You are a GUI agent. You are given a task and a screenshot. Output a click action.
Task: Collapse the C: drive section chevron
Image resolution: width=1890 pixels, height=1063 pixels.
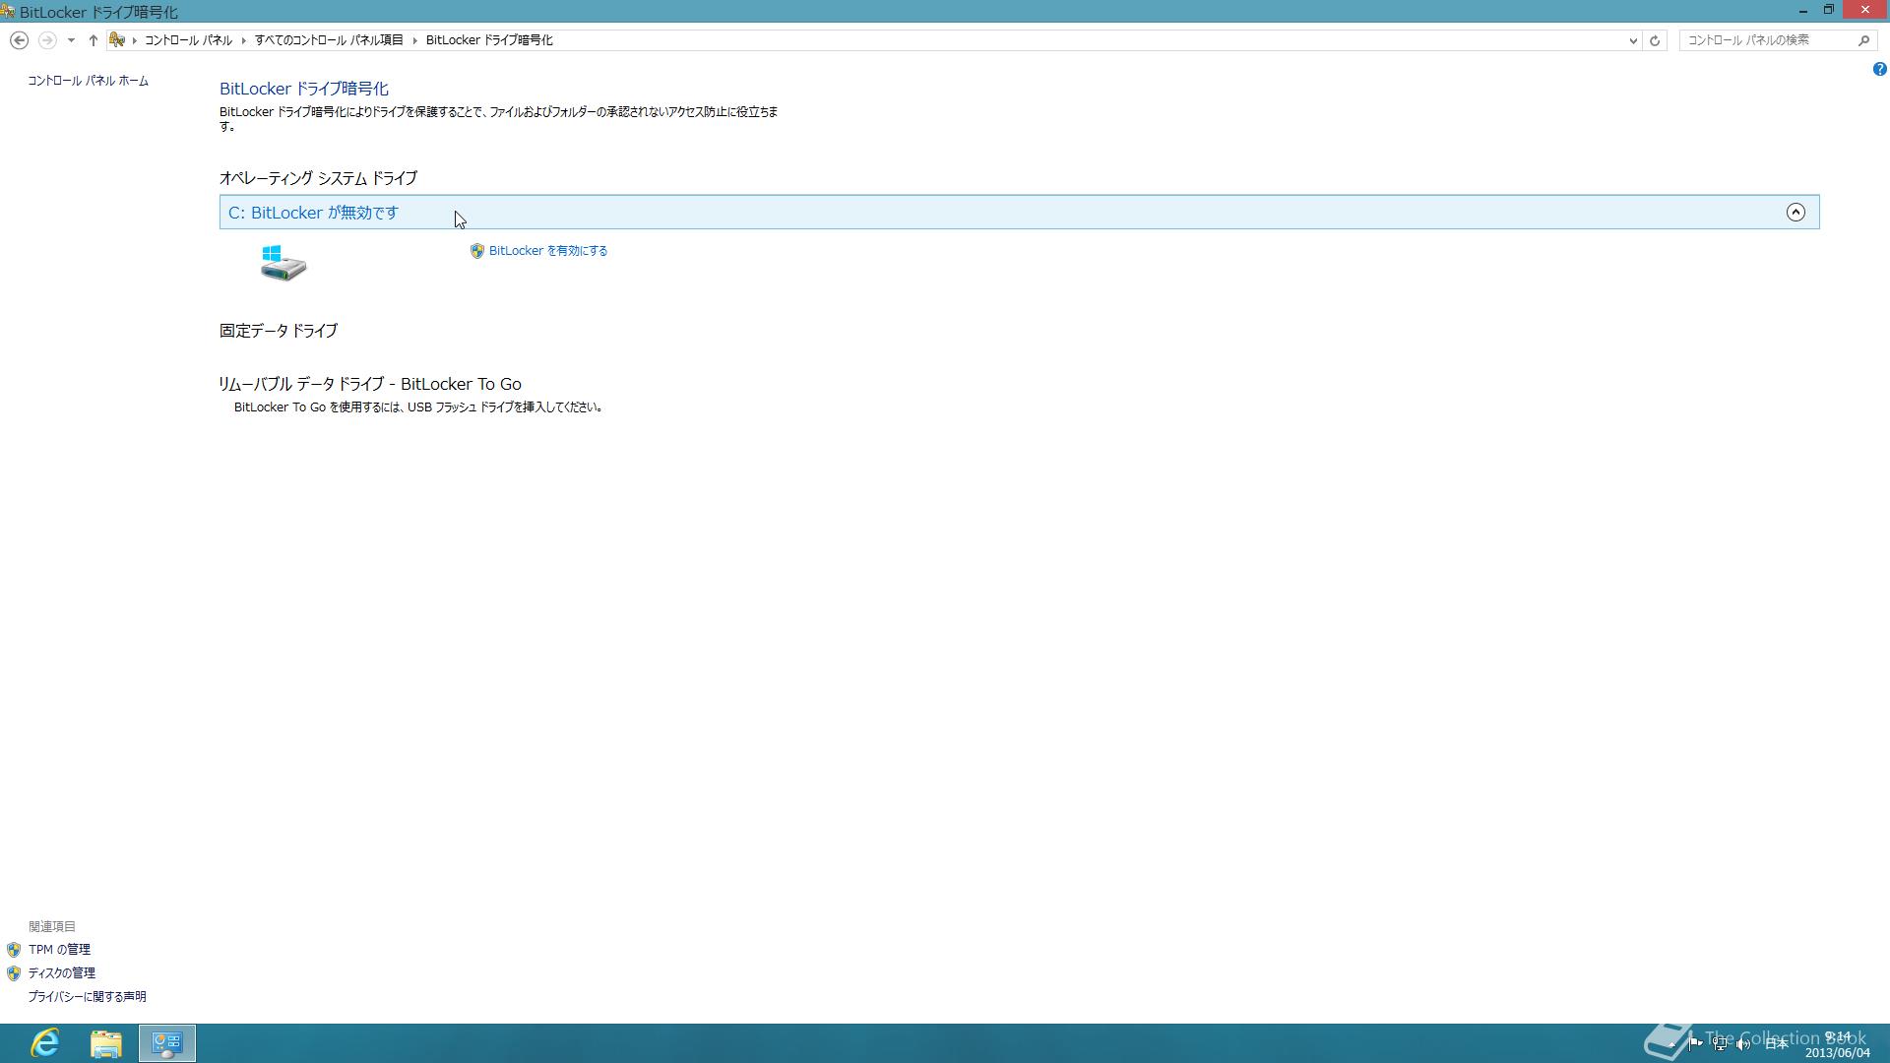(1795, 213)
